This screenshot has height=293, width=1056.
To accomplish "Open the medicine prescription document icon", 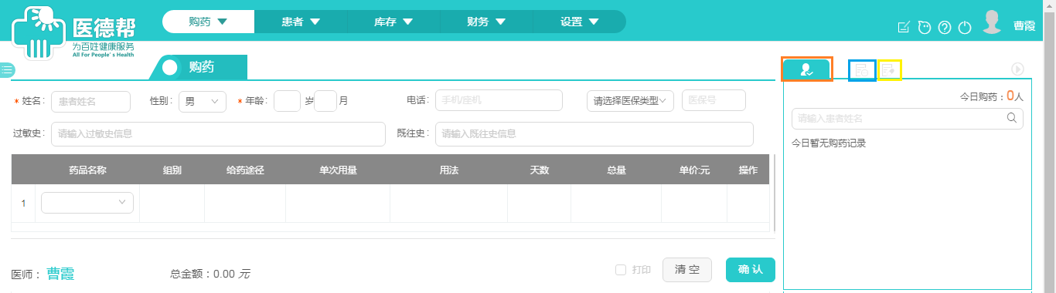I will [889, 70].
